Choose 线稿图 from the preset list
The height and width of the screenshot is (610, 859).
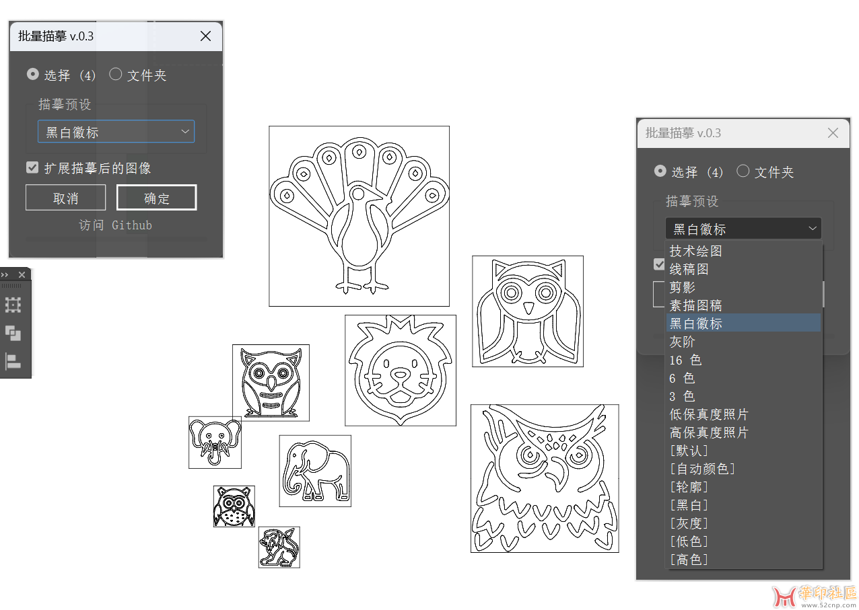[x=744, y=269]
